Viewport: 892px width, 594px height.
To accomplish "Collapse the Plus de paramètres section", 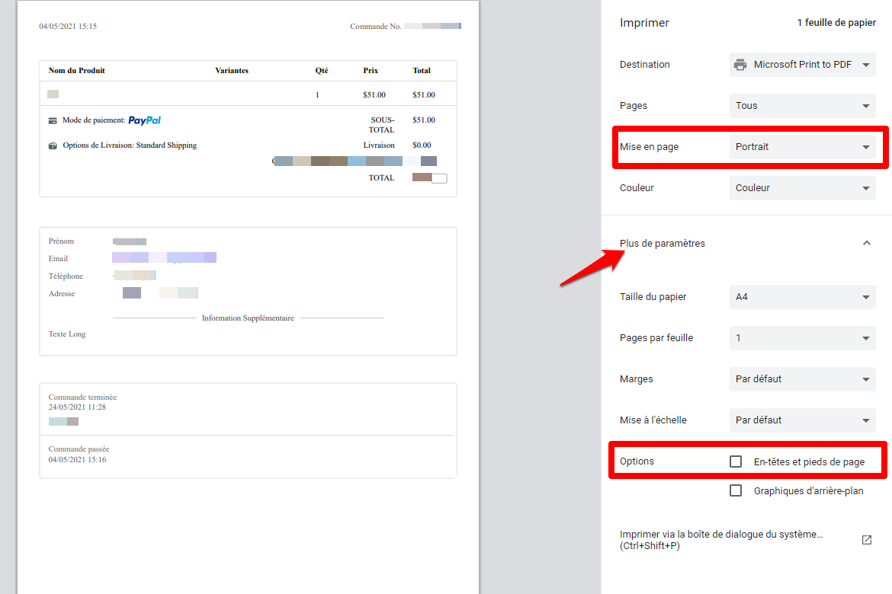I will click(866, 243).
